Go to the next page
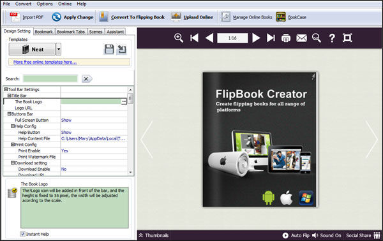Screen dimensions: 383x241 click(x=256, y=38)
